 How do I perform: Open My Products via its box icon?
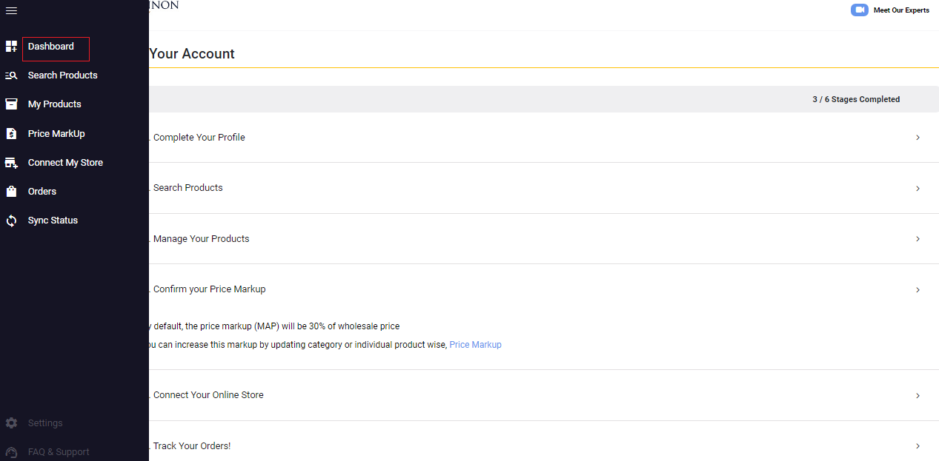11,104
